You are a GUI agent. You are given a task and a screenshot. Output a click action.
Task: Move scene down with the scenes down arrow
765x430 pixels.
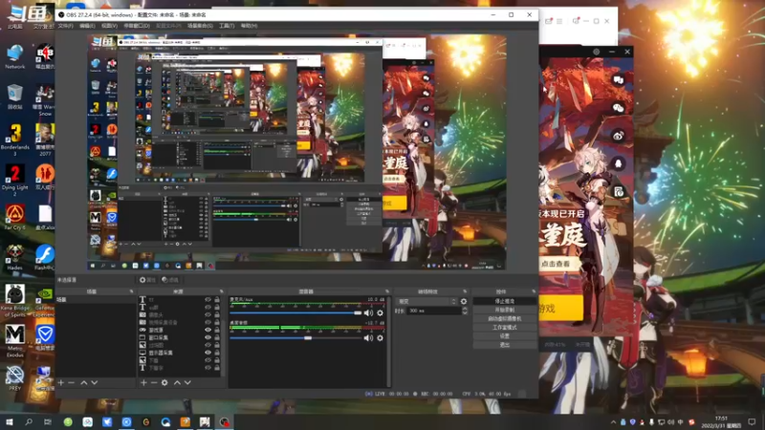tap(94, 383)
